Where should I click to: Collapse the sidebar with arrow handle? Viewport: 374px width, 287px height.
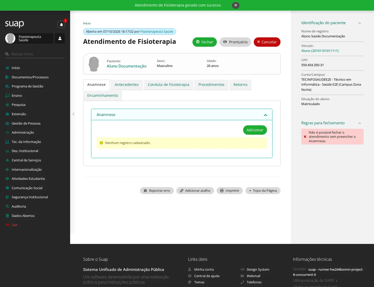click(74, 114)
